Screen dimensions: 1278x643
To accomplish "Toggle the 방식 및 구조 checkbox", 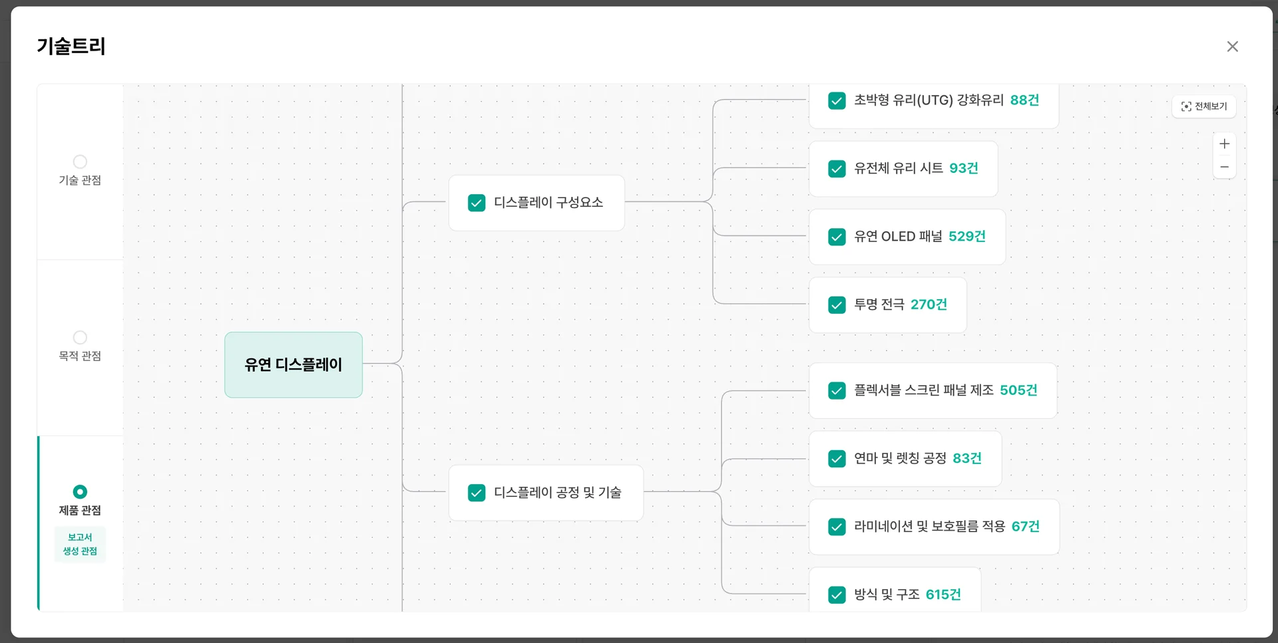I will coord(837,595).
